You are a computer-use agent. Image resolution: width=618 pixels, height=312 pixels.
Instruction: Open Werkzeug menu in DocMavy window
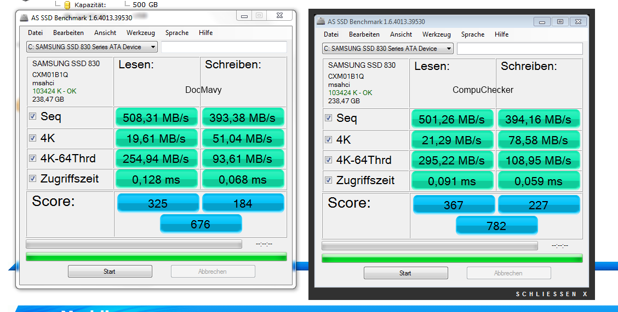(x=141, y=33)
